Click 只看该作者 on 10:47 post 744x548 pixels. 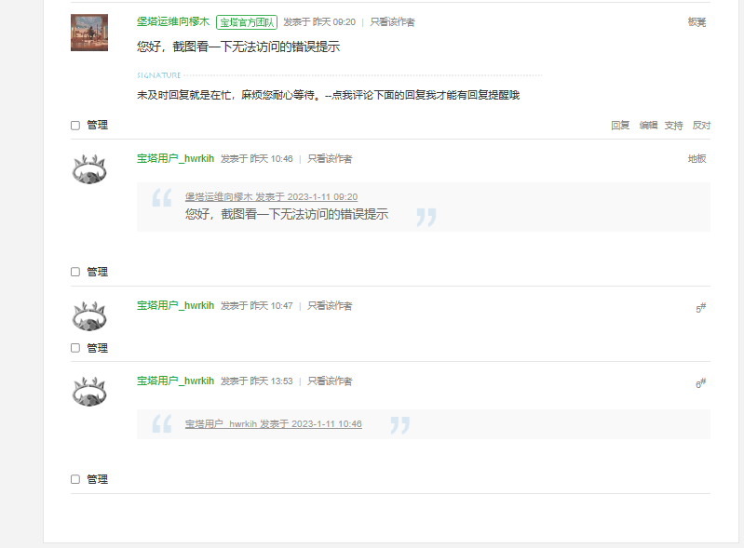point(330,306)
